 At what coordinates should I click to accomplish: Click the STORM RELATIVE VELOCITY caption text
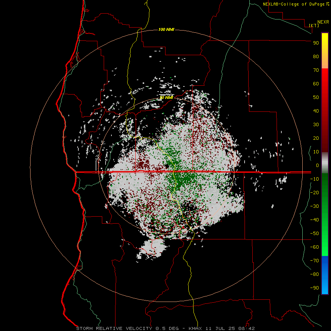coord(114,328)
